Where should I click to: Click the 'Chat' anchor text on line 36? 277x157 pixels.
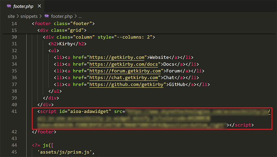pos(169,77)
